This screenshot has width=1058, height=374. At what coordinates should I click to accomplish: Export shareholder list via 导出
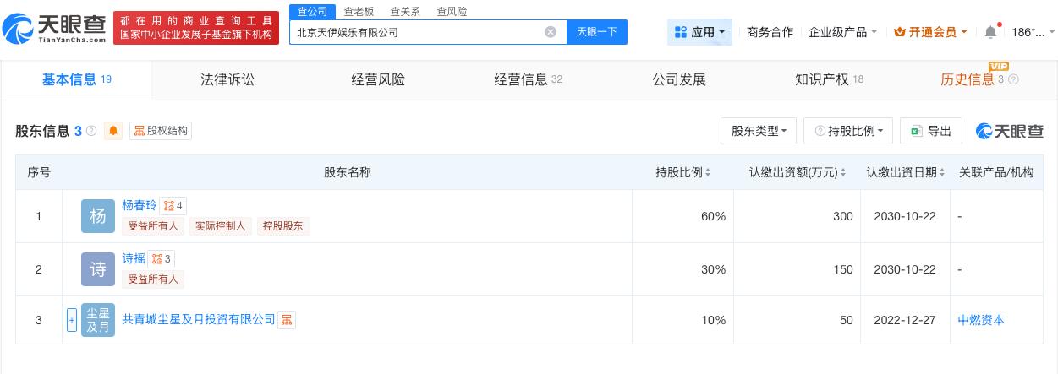coord(930,131)
